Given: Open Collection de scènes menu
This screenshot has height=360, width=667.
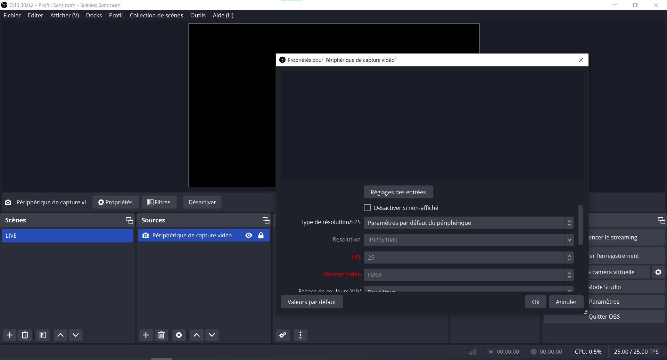Looking at the screenshot, I should point(156,15).
